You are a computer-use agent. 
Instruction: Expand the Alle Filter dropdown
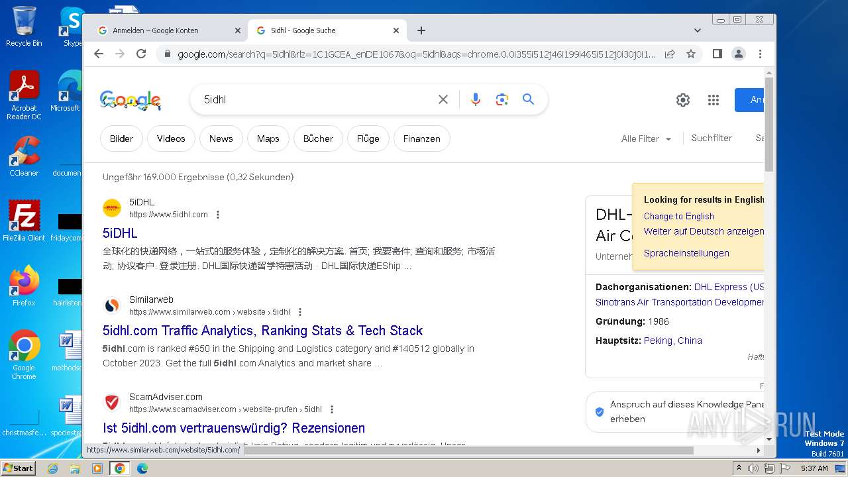click(646, 138)
